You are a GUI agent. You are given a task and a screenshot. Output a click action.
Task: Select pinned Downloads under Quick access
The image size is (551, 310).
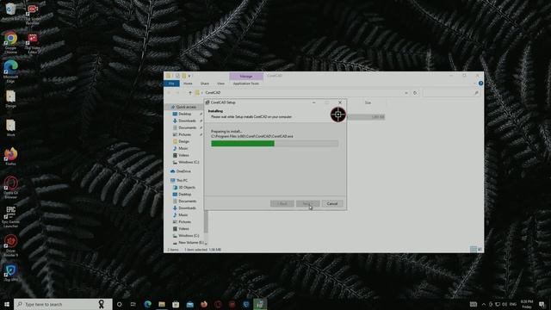click(187, 121)
